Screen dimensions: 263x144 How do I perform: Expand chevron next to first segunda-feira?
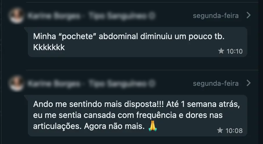[x=248, y=15]
